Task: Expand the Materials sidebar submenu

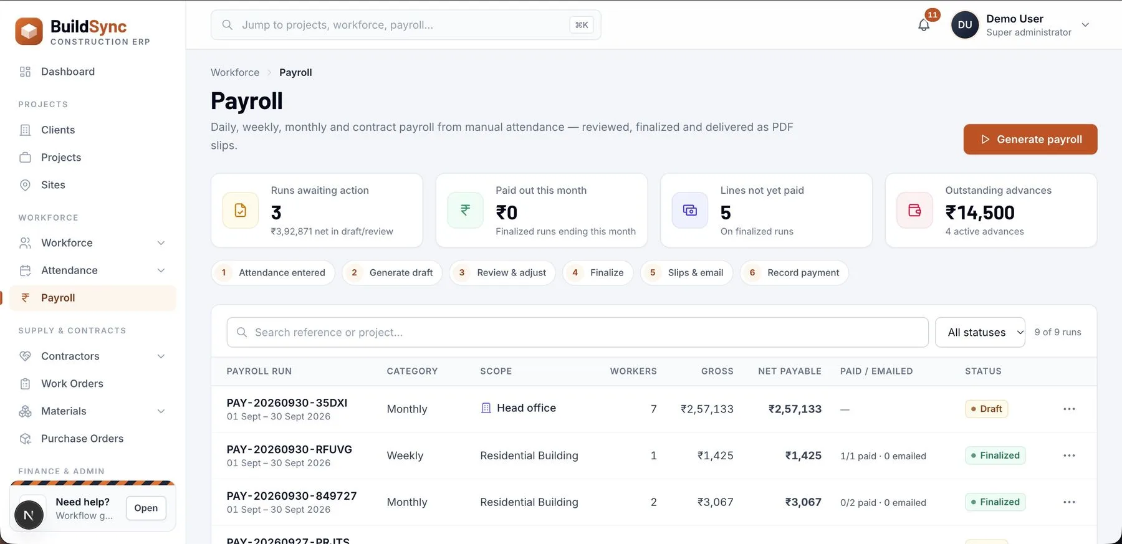Action: (161, 411)
